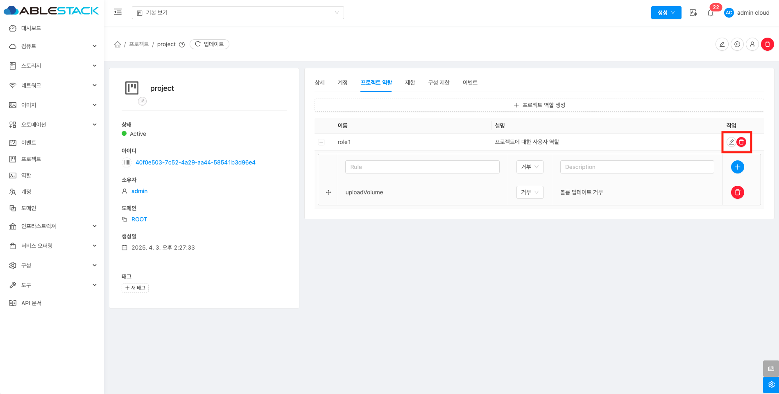Add new rule with blue plus button
Screen dimensions: 779x394
pos(737,167)
